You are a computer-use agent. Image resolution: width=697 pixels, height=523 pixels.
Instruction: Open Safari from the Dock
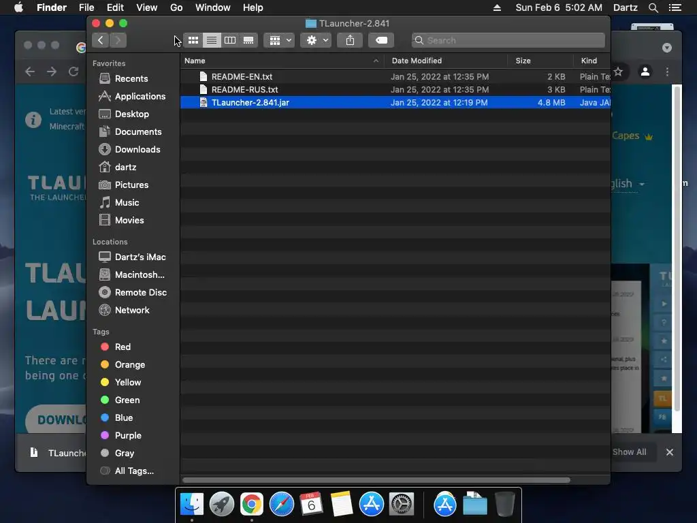click(x=282, y=505)
